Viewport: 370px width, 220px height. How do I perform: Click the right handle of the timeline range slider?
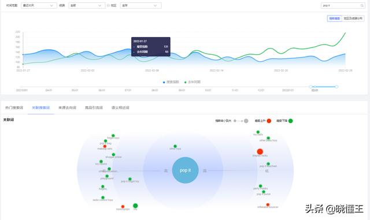point(336,87)
